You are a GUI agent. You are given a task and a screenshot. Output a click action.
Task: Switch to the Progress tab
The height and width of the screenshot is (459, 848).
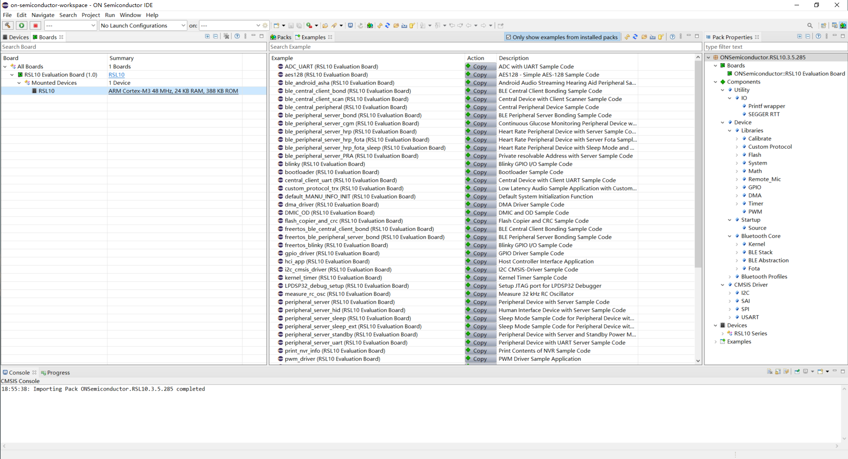coord(56,372)
